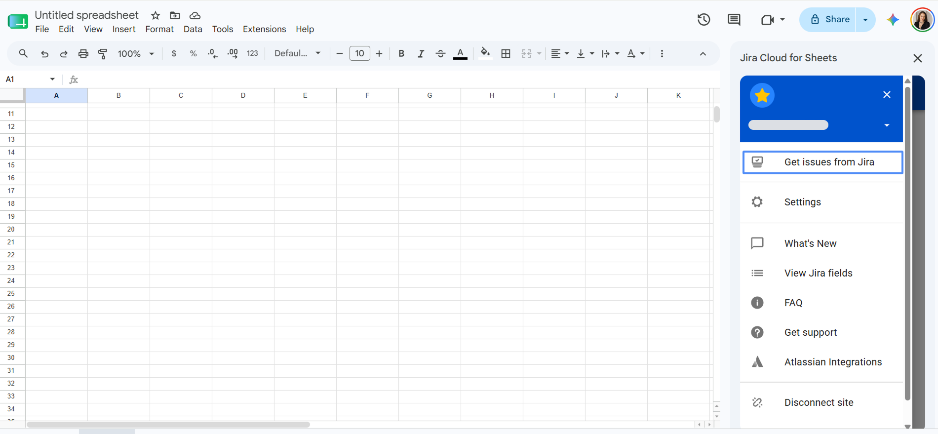This screenshot has height=434, width=938.
Task: Undo the last action
Action: [44, 54]
